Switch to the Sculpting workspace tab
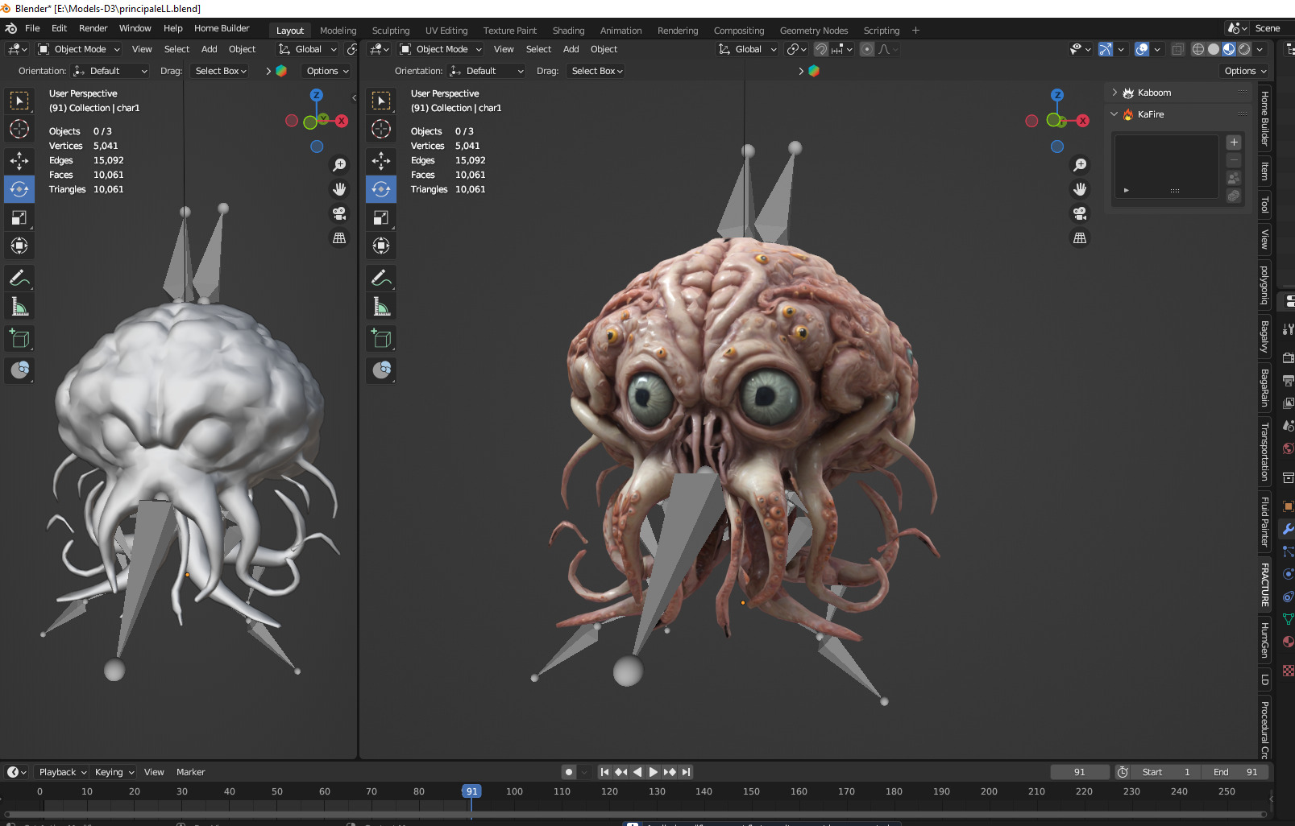This screenshot has width=1295, height=826. pyautogui.click(x=391, y=31)
